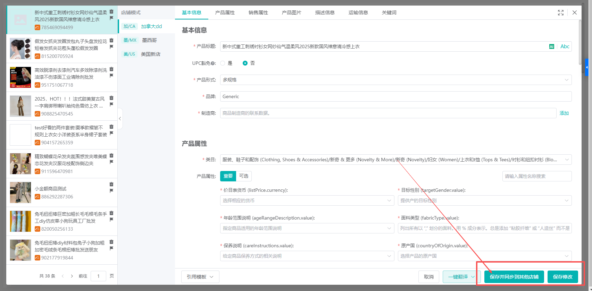Expand the dialog with the fullscreen icon

tap(560, 12)
